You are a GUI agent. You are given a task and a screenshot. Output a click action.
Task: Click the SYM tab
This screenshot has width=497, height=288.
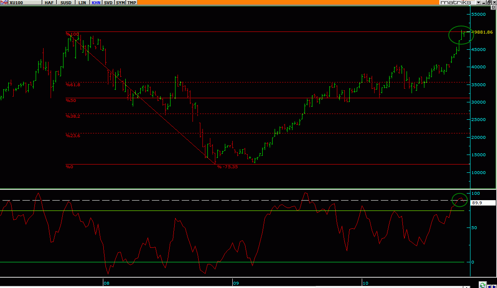pos(120,2)
